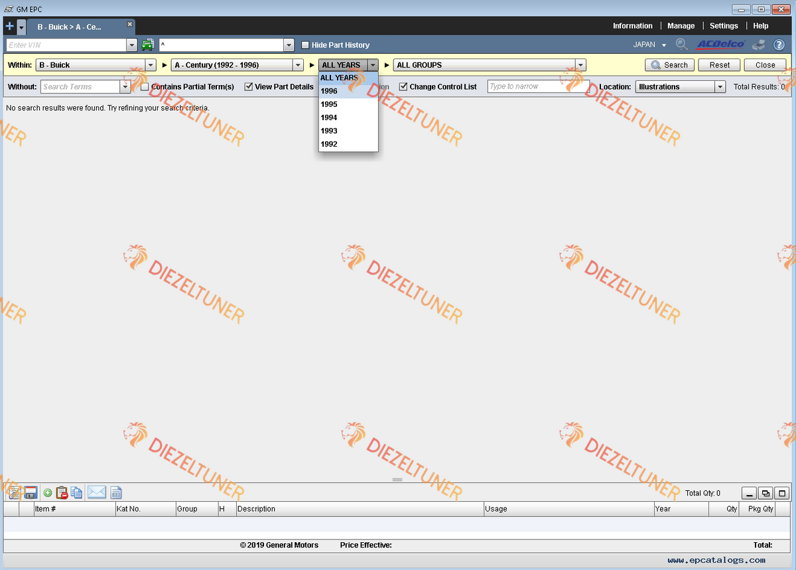Click the ACDelco logo
This screenshot has width=796, height=570.
(x=720, y=44)
